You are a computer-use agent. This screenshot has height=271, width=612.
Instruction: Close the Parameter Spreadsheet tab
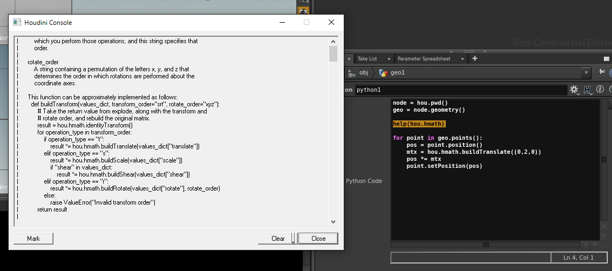click(462, 59)
